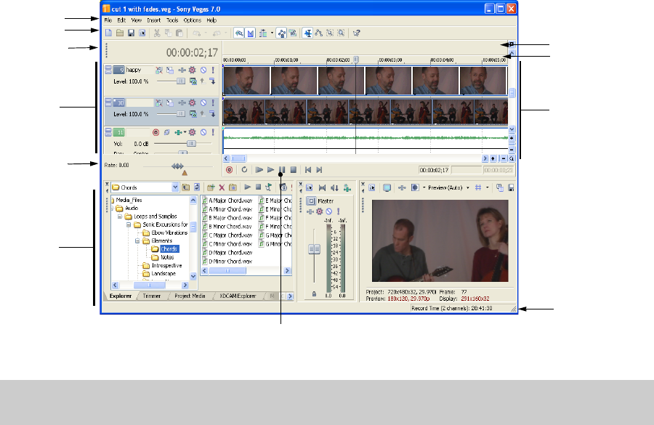The height and width of the screenshot is (425, 654).
Task: Toggle Automatic Crossfades in toolbar
Action: (x=251, y=33)
